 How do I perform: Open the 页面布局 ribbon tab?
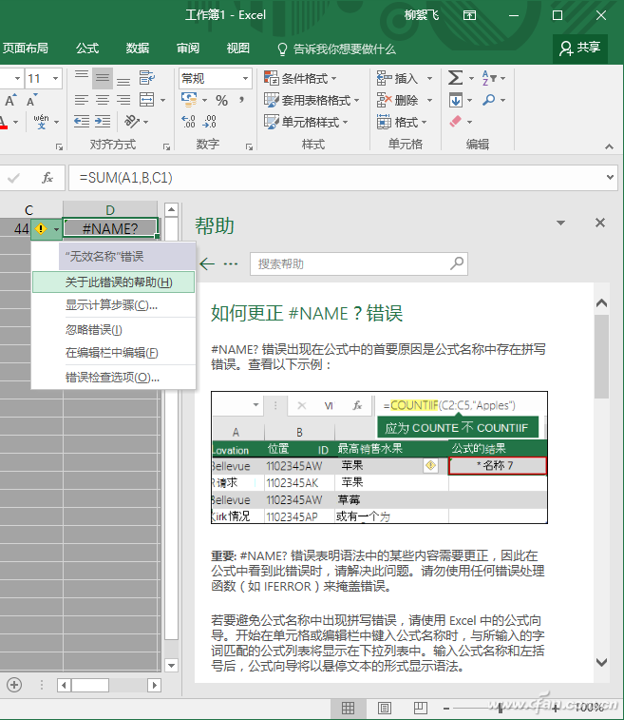[26, 49]
